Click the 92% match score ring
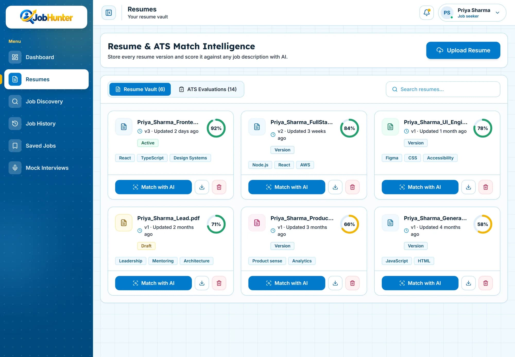 coord(216,128)
